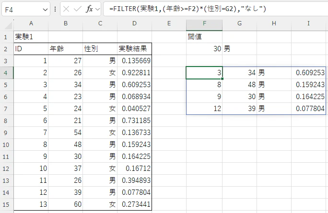The image size is (328, 213).
Task: Click cell G7 with age 39
Action: pyautogui.click(x=239, y=109)
